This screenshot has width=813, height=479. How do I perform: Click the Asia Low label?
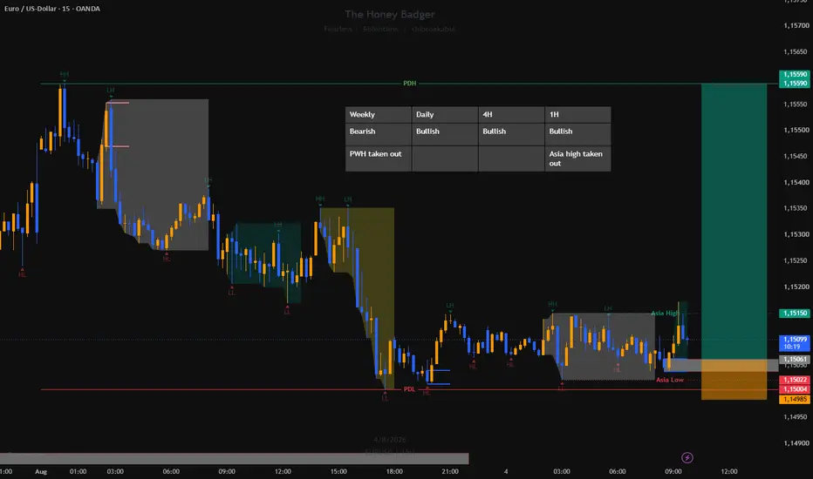coord(670,380)
